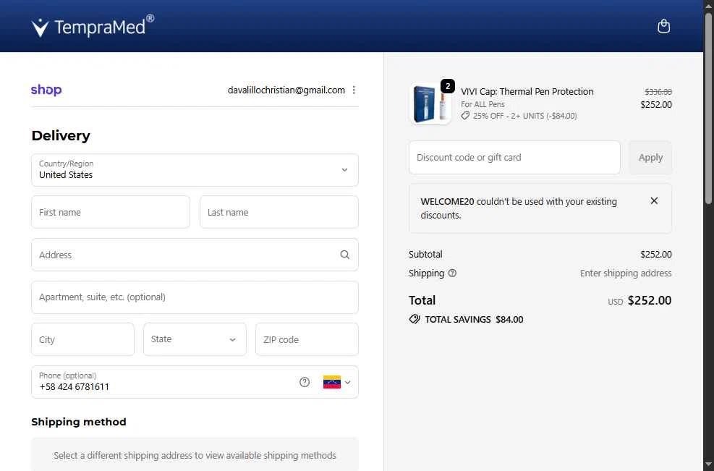Click the Discount code or gift card field
Image resolution: width=714 pixels, height=471 pixels.
pos(514,157)
